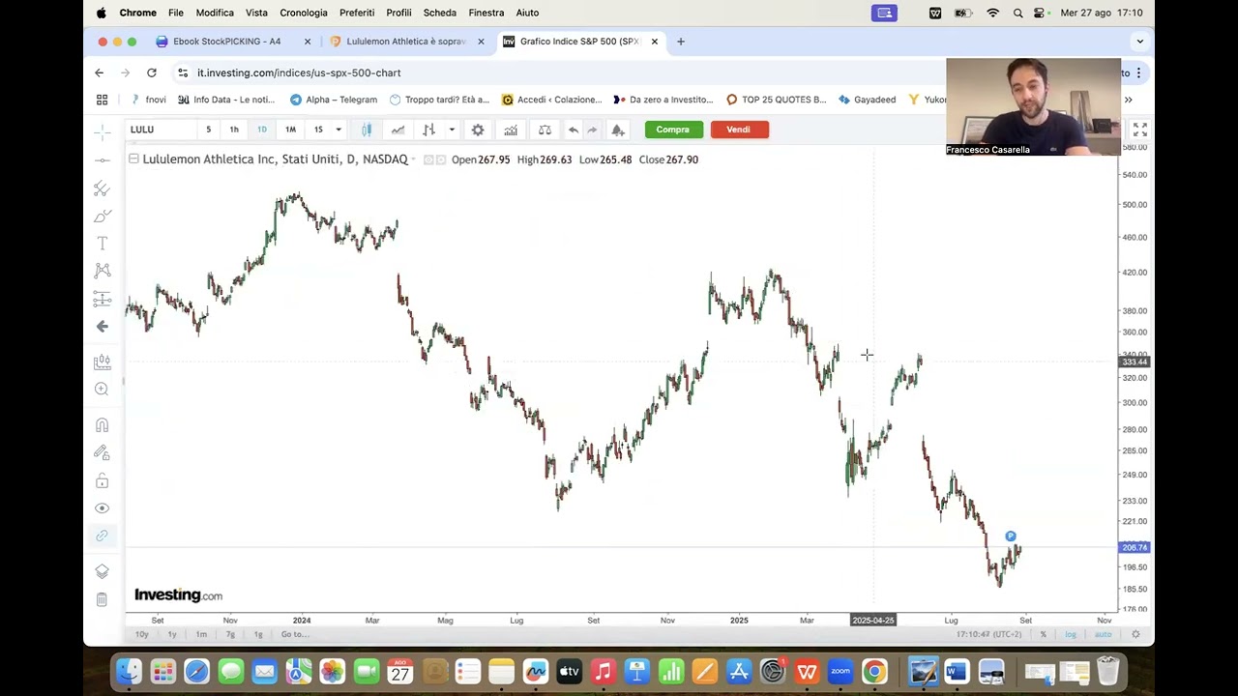The width and height of the screenshot is (1238, 696).
Task: Set chart range to 10y
Action: pos(142,634)
